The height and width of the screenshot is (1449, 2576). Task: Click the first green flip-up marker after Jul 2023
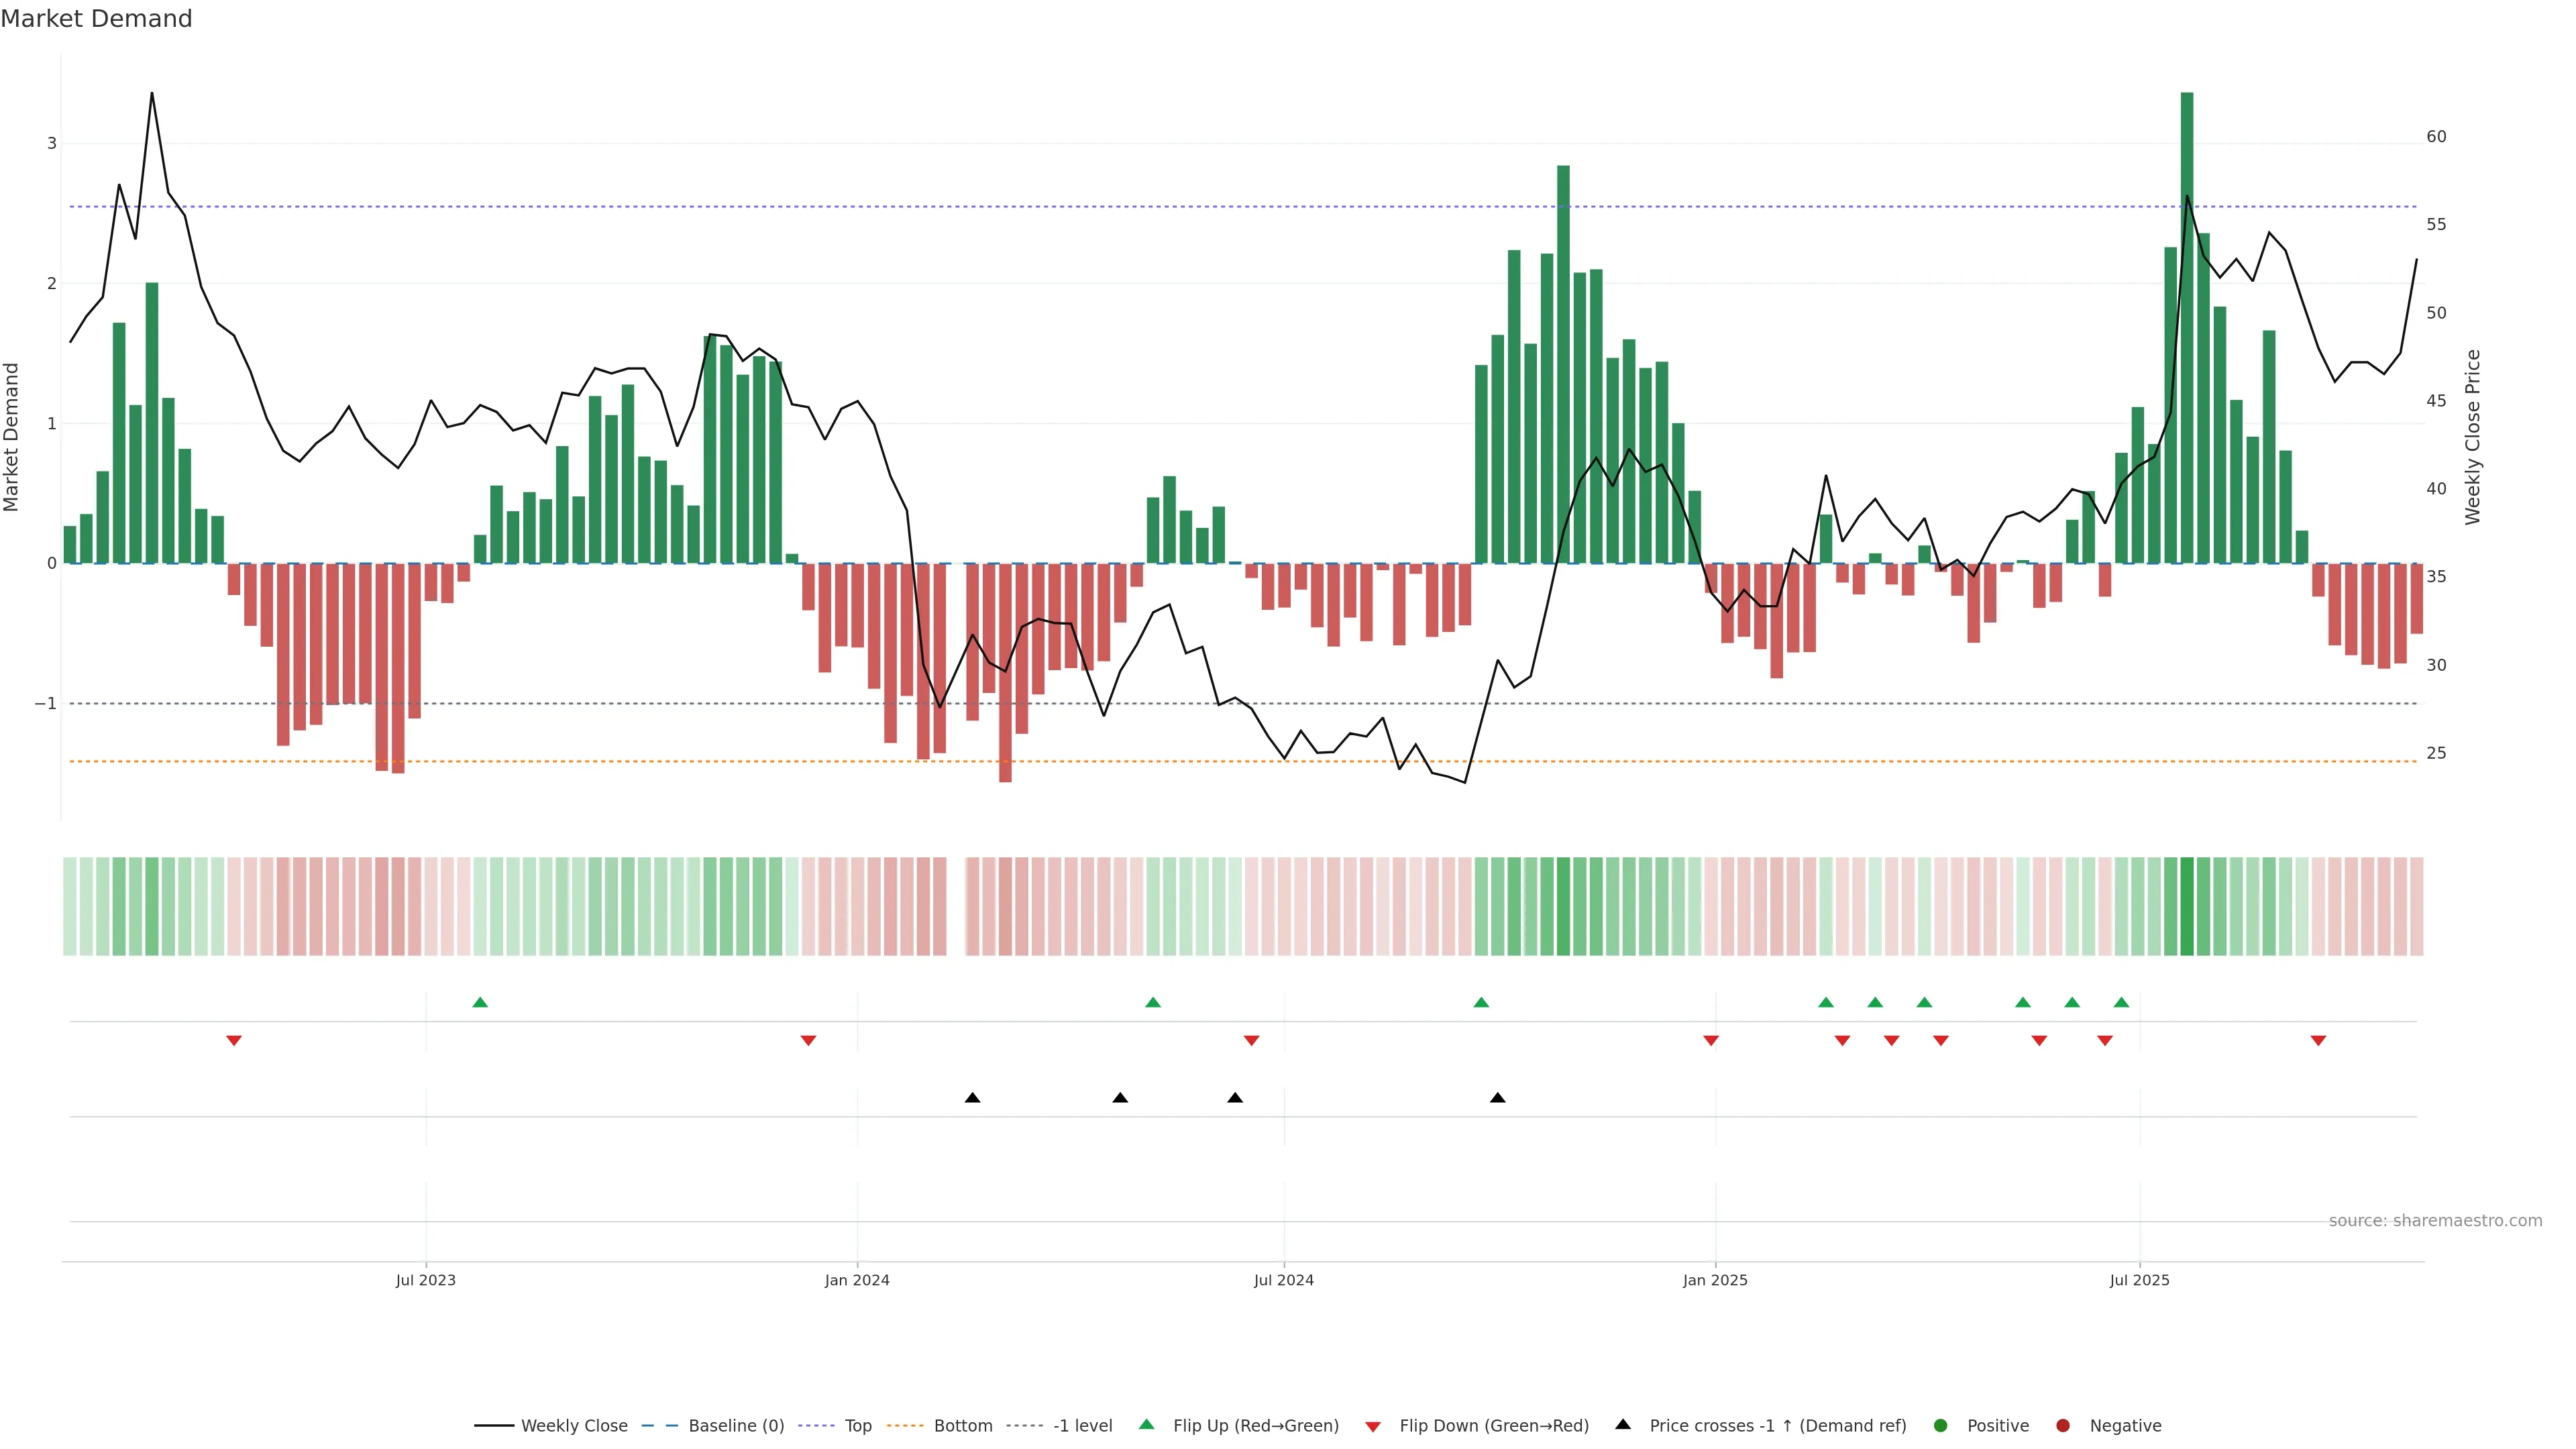pos(480,1002)
